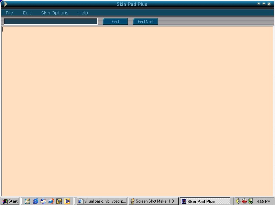This screenshot has height=205, width=275.
Task: Launch the media player quick launch icon
Action: [67, 201]
